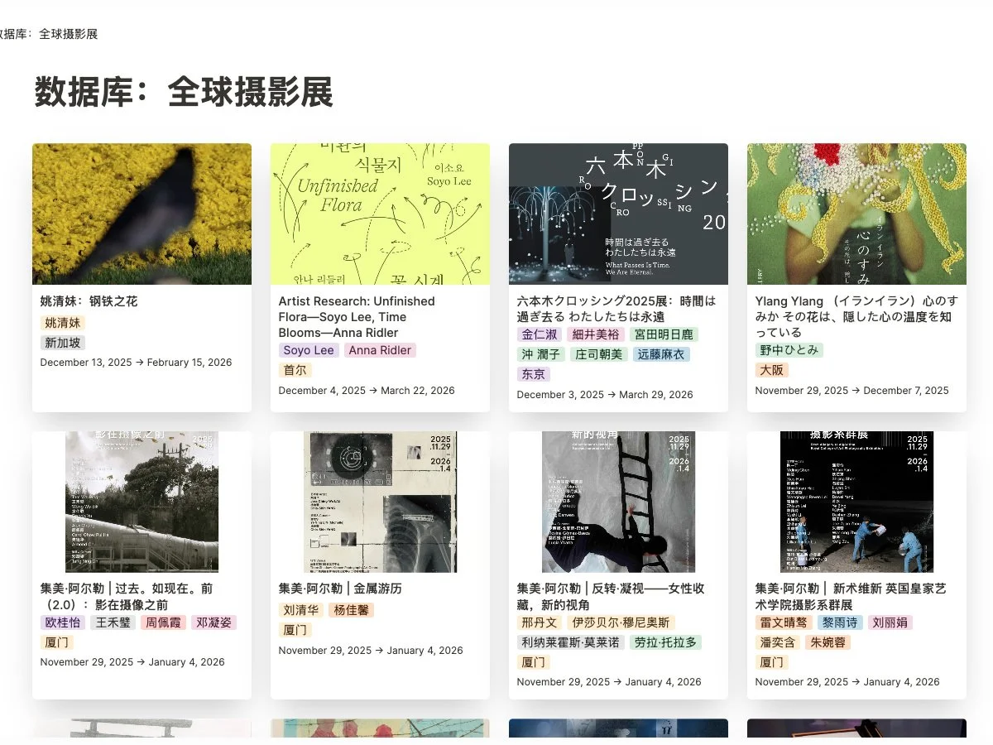Viewport: 993px width, 745px height.
Task: Select 厦门 tag on 影在摄像之前 card
Action: coord(57,642)
